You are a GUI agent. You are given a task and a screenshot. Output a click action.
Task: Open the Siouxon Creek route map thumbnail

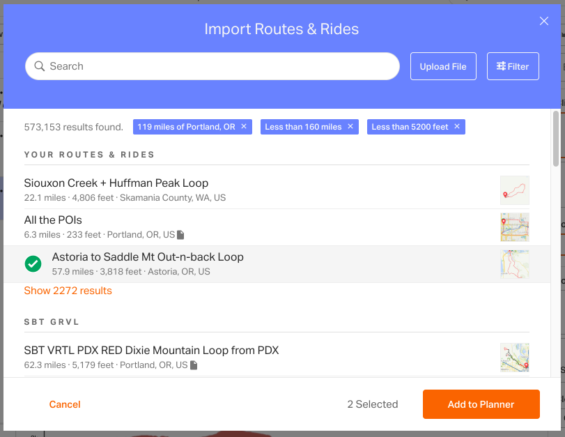[515, 190]
